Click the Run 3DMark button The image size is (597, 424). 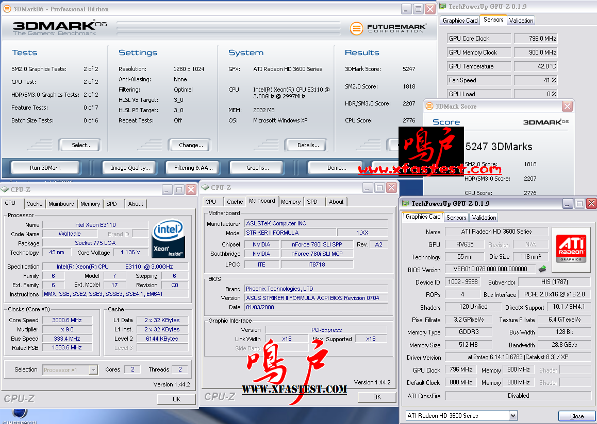coord(45,168)
